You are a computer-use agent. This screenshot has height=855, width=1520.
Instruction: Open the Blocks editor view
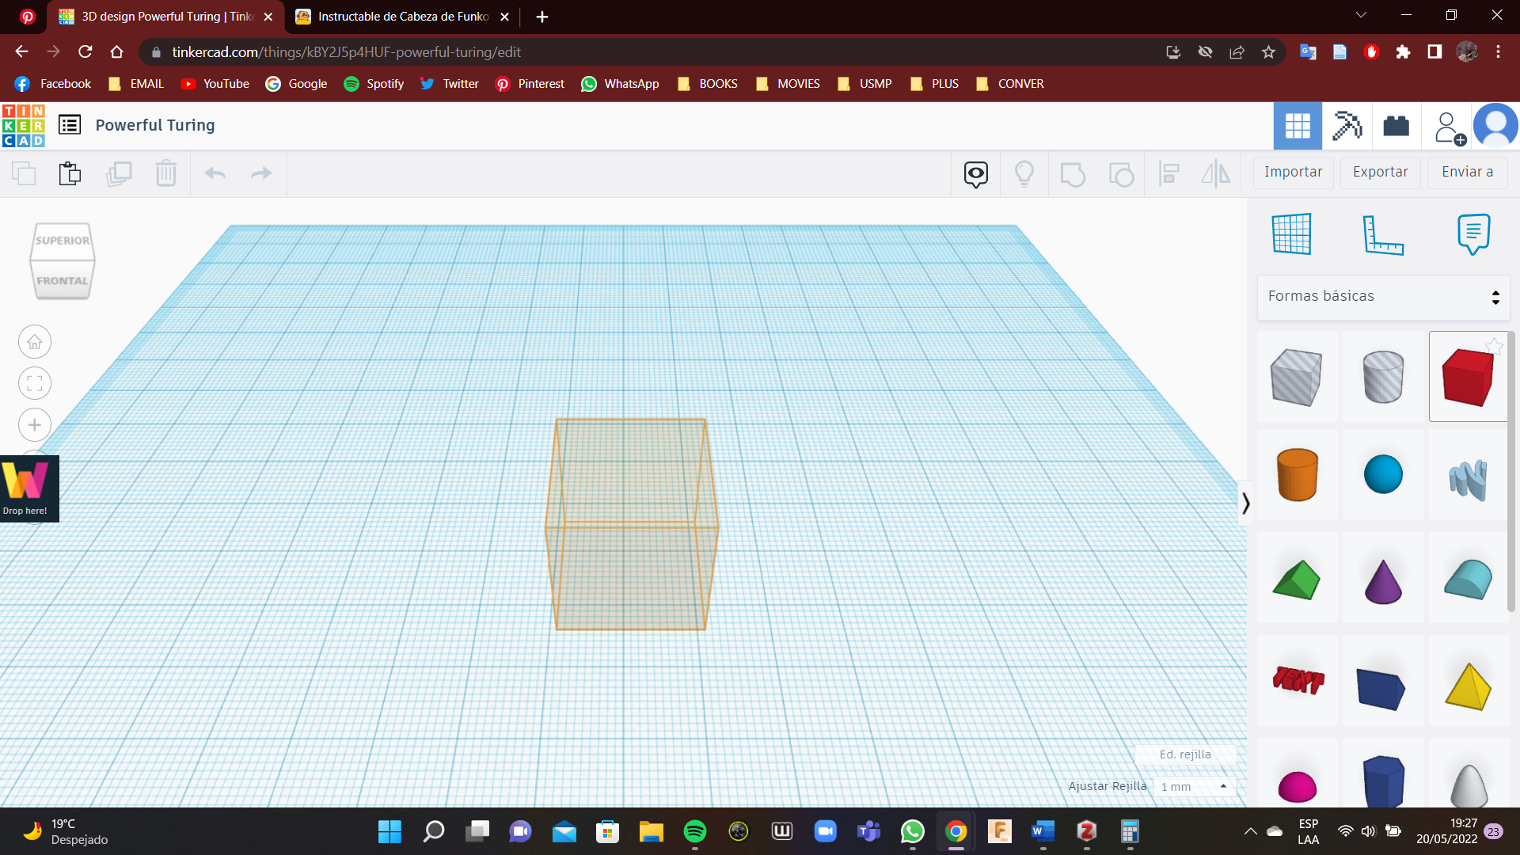(x=1347, y=125)
